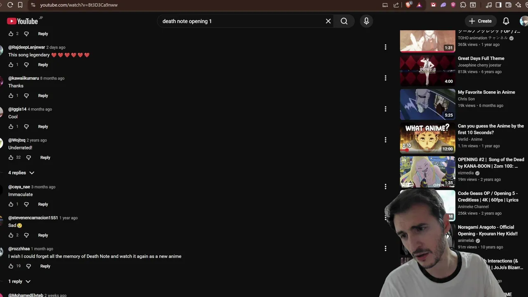This screenshot has width=528, height=297.
Task: Like Wojtxq's Underrated comment
Action: click(11, 158)
